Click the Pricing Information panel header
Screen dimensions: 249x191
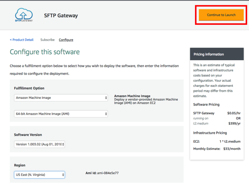217,54
